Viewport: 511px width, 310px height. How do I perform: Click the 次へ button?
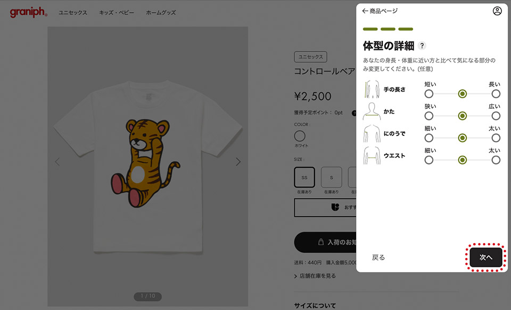click(x=485, y=257)
